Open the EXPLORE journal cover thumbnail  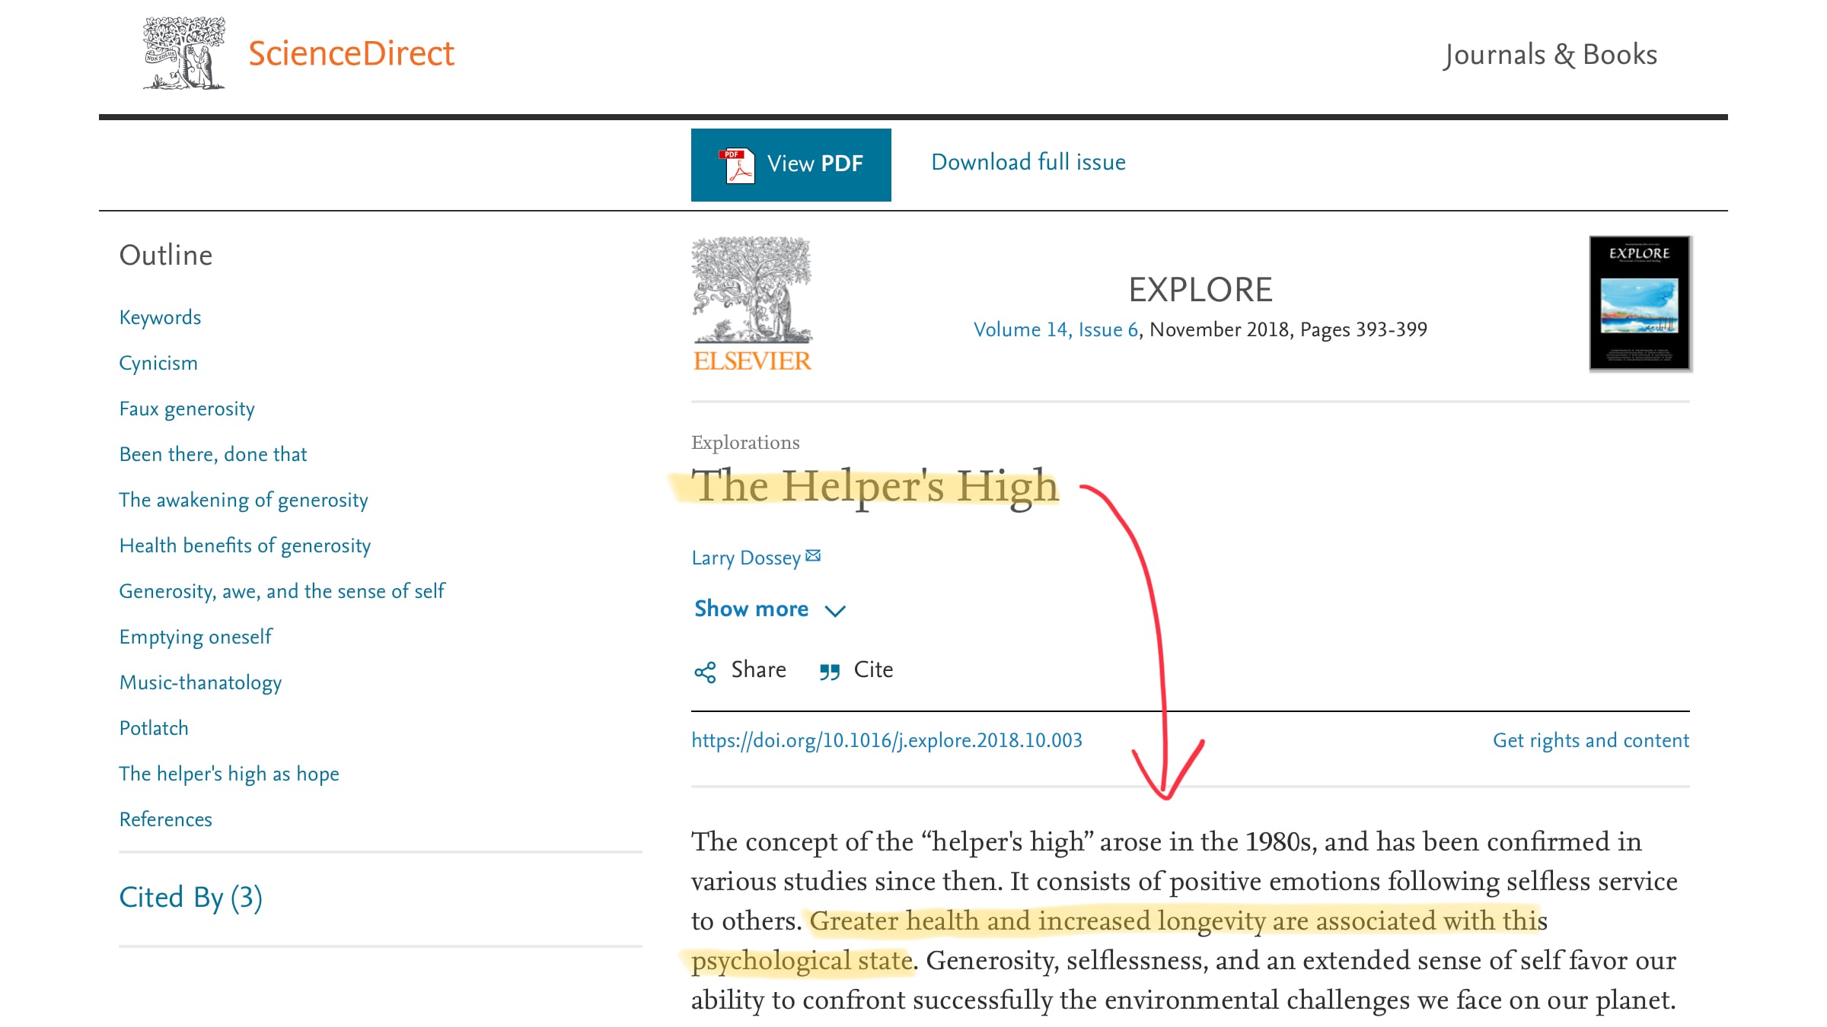[x=1640, y=303]
